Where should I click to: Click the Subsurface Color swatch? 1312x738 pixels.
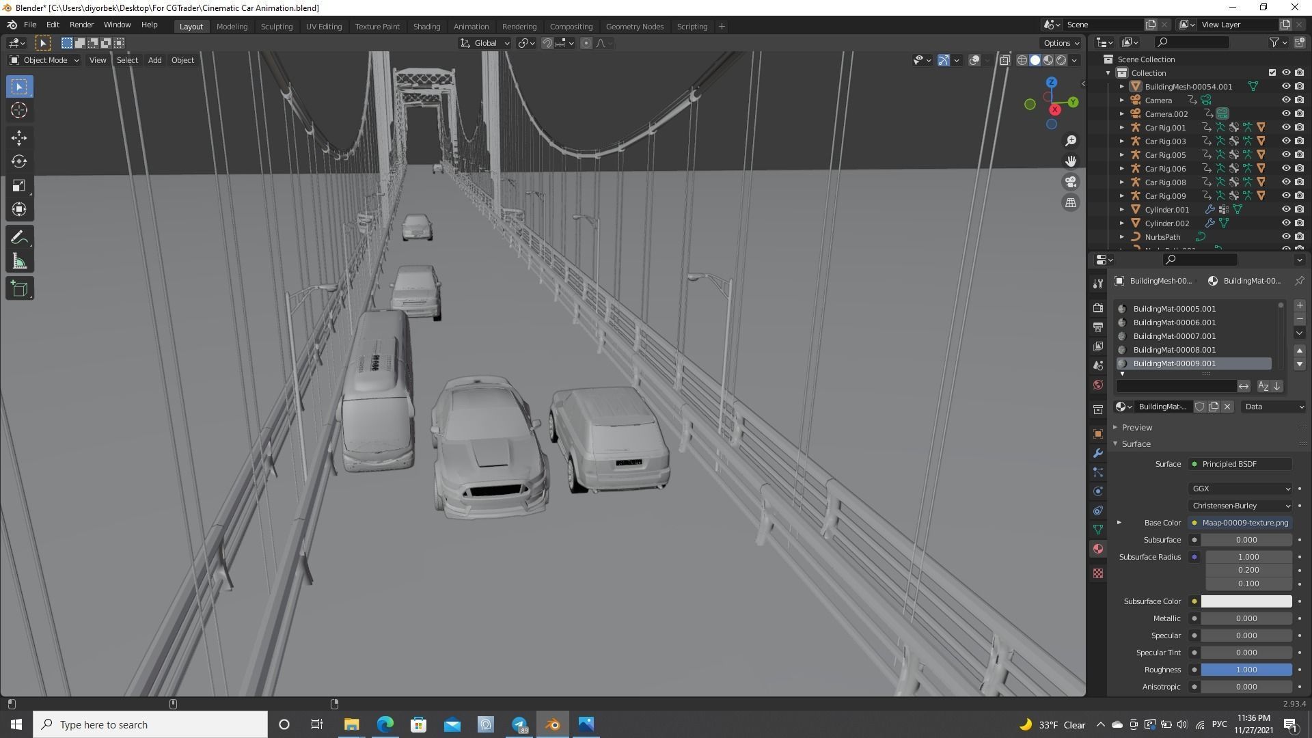[x=1246, y=602]
